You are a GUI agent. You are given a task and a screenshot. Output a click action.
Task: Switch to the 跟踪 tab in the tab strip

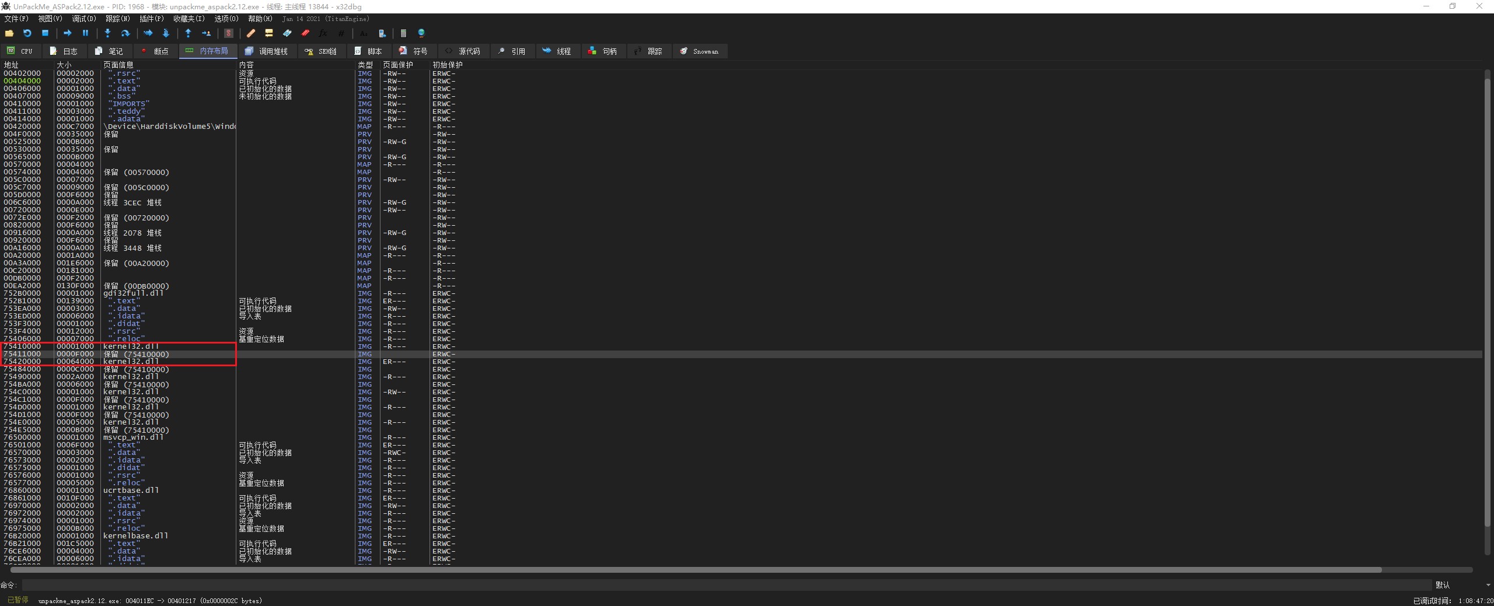[x=648, y=51]
